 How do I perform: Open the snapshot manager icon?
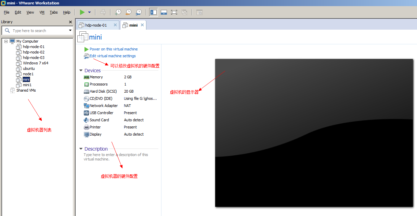(x=139, y=12)
